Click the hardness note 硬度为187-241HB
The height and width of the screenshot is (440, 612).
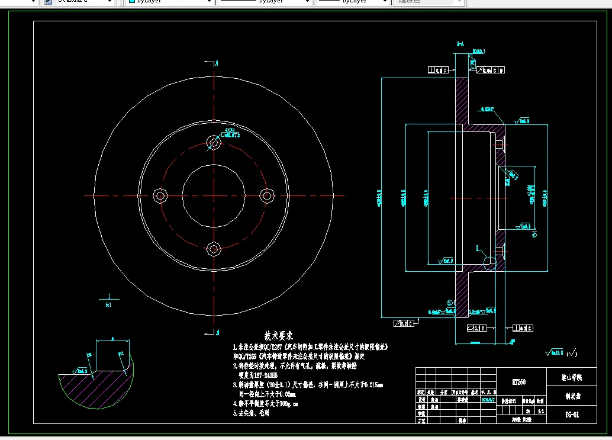click(258, 375)
